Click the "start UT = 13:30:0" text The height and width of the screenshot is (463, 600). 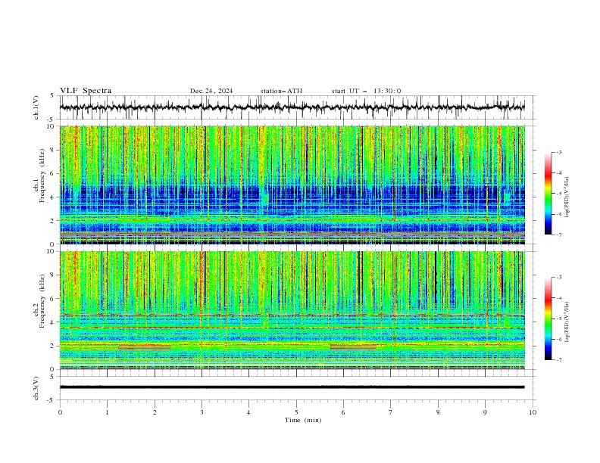366,91
